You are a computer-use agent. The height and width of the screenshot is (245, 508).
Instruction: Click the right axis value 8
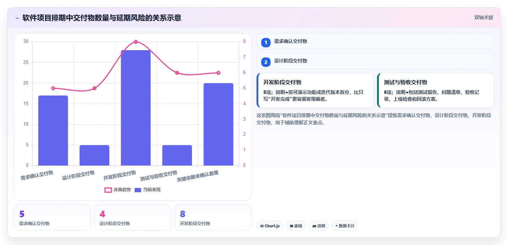[x=244, y=42]
